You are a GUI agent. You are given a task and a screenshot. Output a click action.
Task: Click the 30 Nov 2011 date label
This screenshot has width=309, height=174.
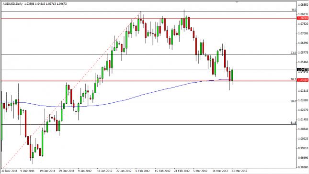click(x=9, y=171)
